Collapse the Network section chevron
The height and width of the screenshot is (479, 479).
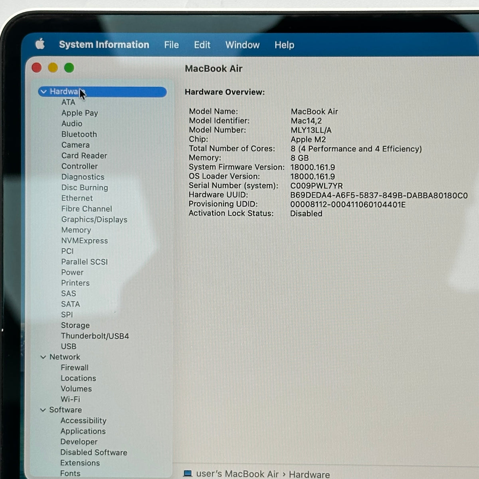pos(43,357)
